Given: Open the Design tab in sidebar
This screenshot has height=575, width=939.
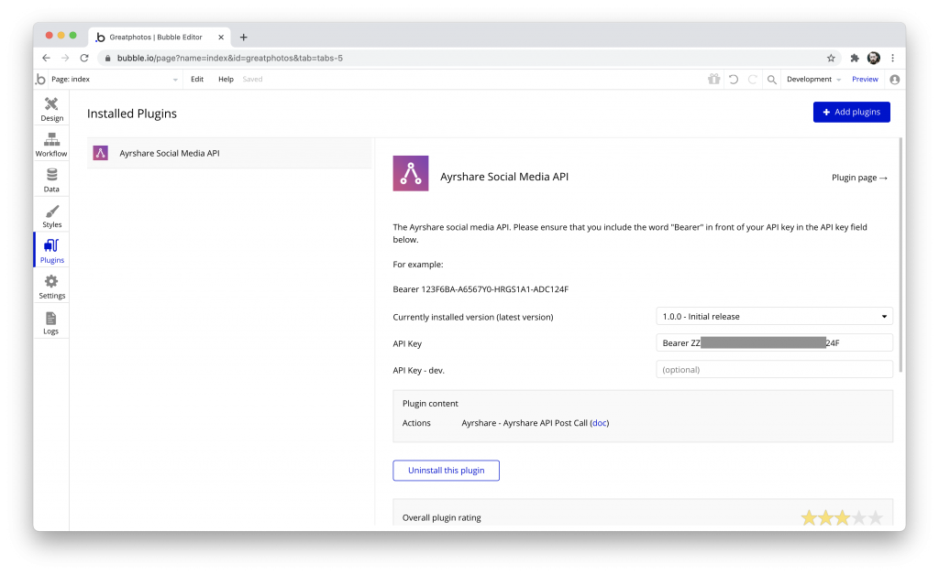Looking at the screenshot, I should [51, 109].
